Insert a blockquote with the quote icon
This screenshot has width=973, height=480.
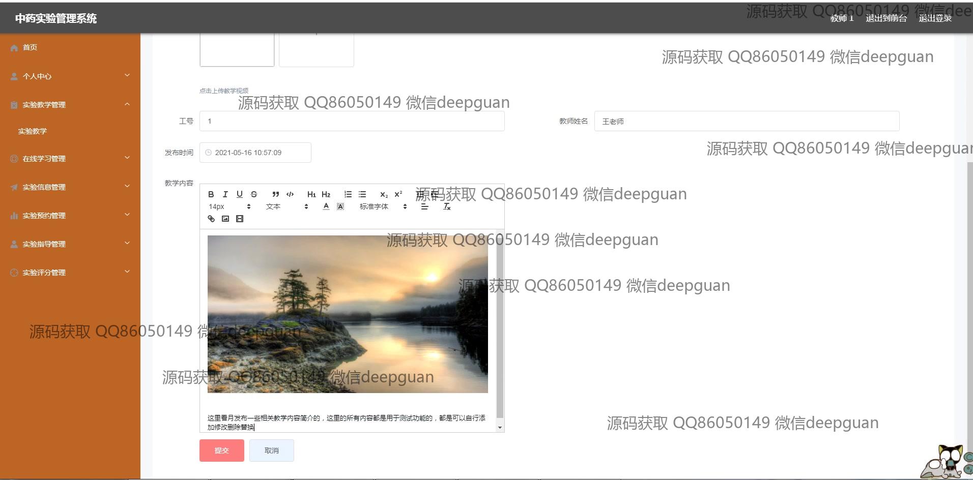275,194
